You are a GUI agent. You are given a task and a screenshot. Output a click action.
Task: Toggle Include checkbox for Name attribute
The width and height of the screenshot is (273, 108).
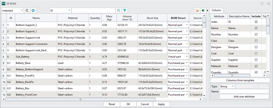(x=256, y=28)
